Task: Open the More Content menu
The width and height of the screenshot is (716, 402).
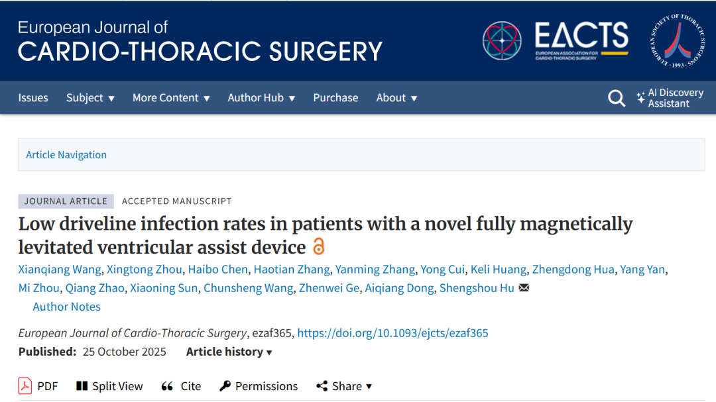Action: point(171,98)
